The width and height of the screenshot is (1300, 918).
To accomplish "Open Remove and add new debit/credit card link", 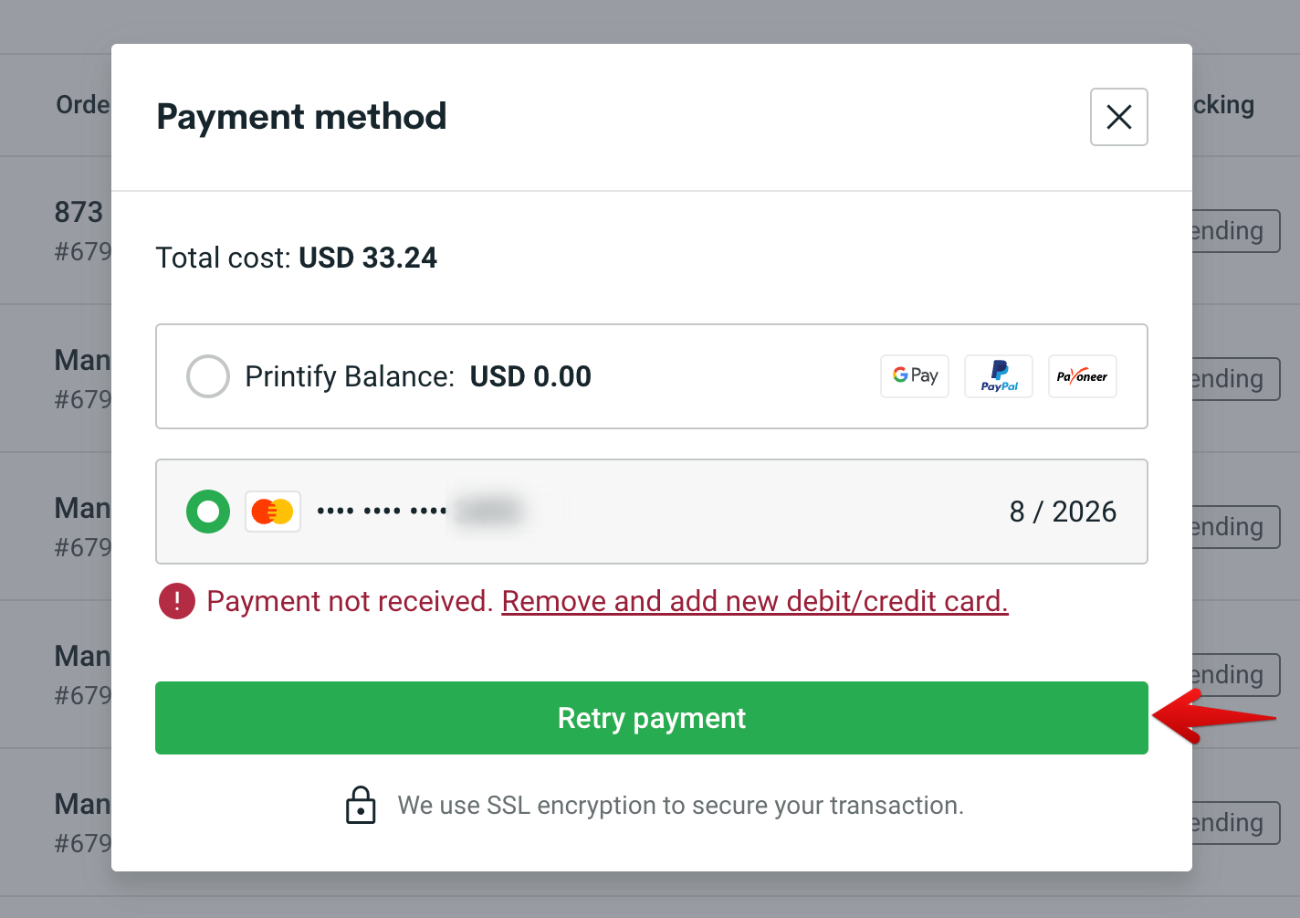I will pyautogui.click(x=755, y=601).
